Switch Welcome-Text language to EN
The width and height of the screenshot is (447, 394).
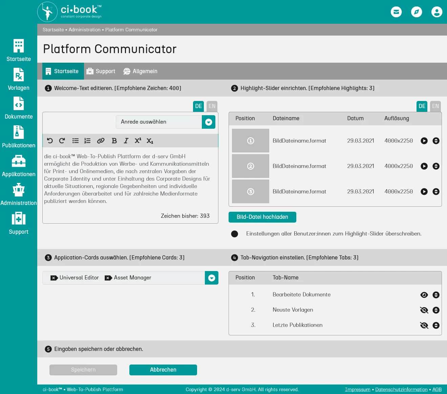pyautogui.click(x=212, y=106)
